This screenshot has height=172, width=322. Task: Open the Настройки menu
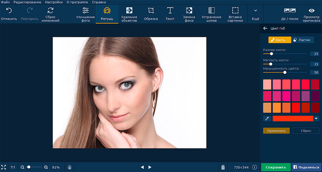[x=54, y=2]
